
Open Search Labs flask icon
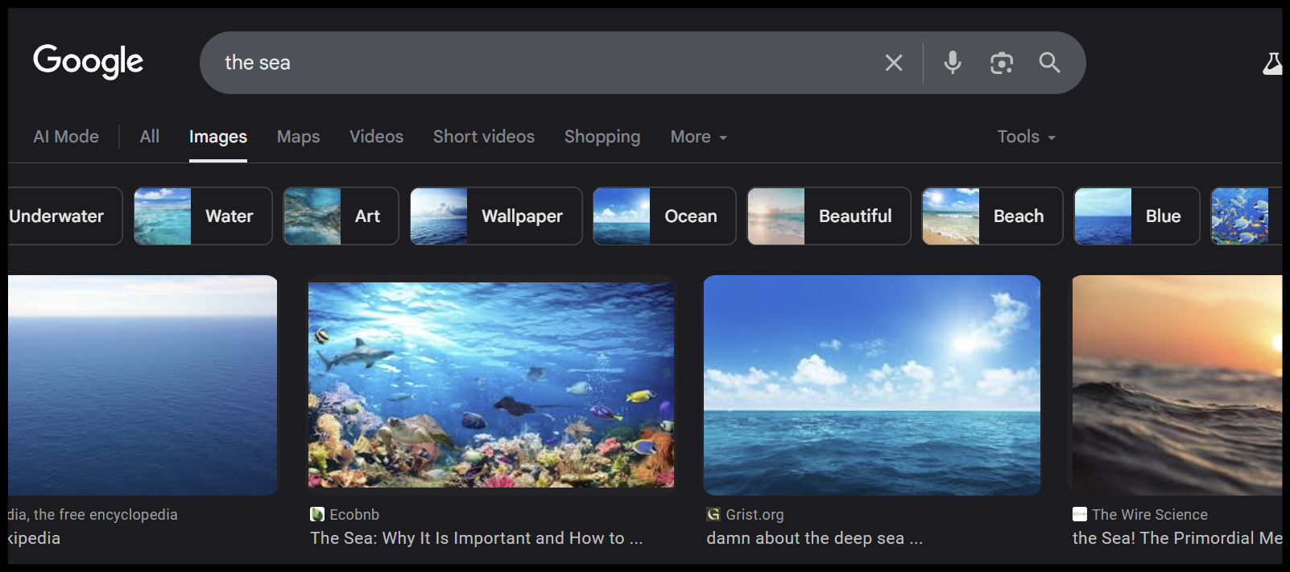coord(1272,64)
